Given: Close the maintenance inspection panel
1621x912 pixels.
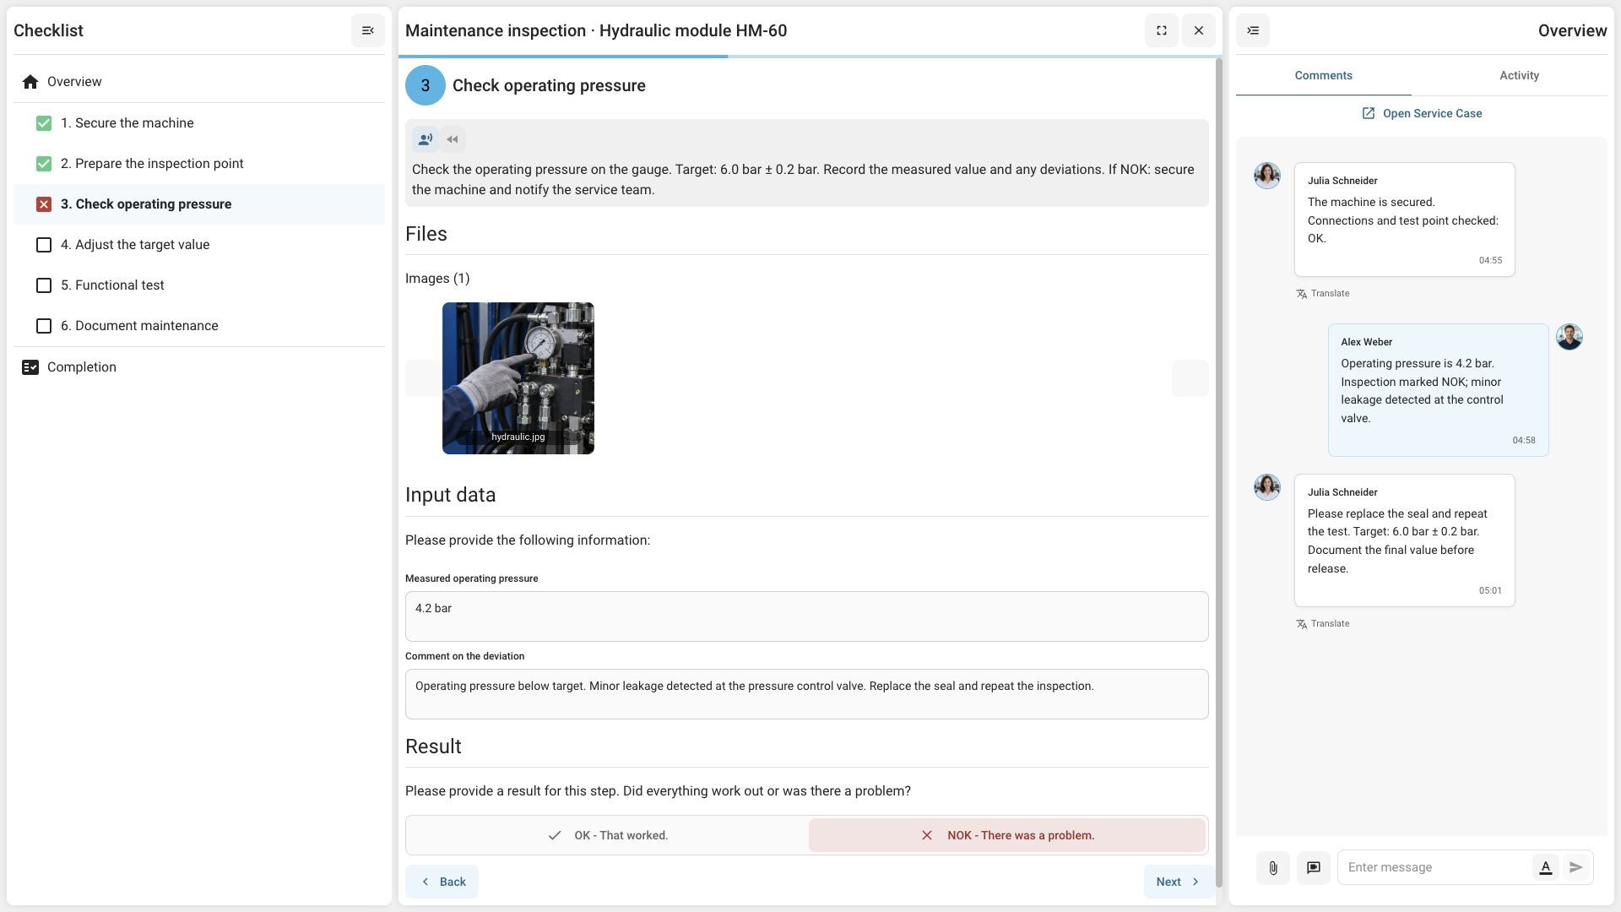Looking at the screenshot, I should click(x=1199, y=30).
